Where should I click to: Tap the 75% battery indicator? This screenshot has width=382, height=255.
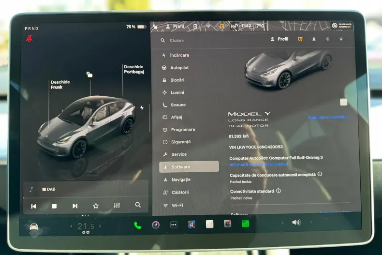pyautogui.click(x=136, y=27)
